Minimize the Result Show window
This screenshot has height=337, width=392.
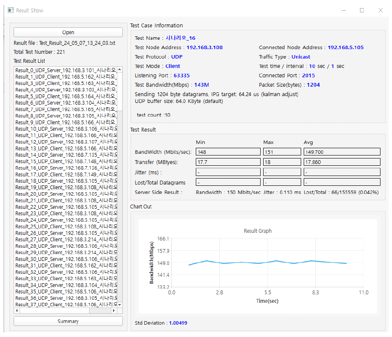click(343, 10)
